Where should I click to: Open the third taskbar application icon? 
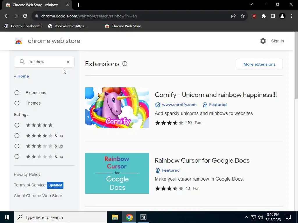click(x=143, y=217)
